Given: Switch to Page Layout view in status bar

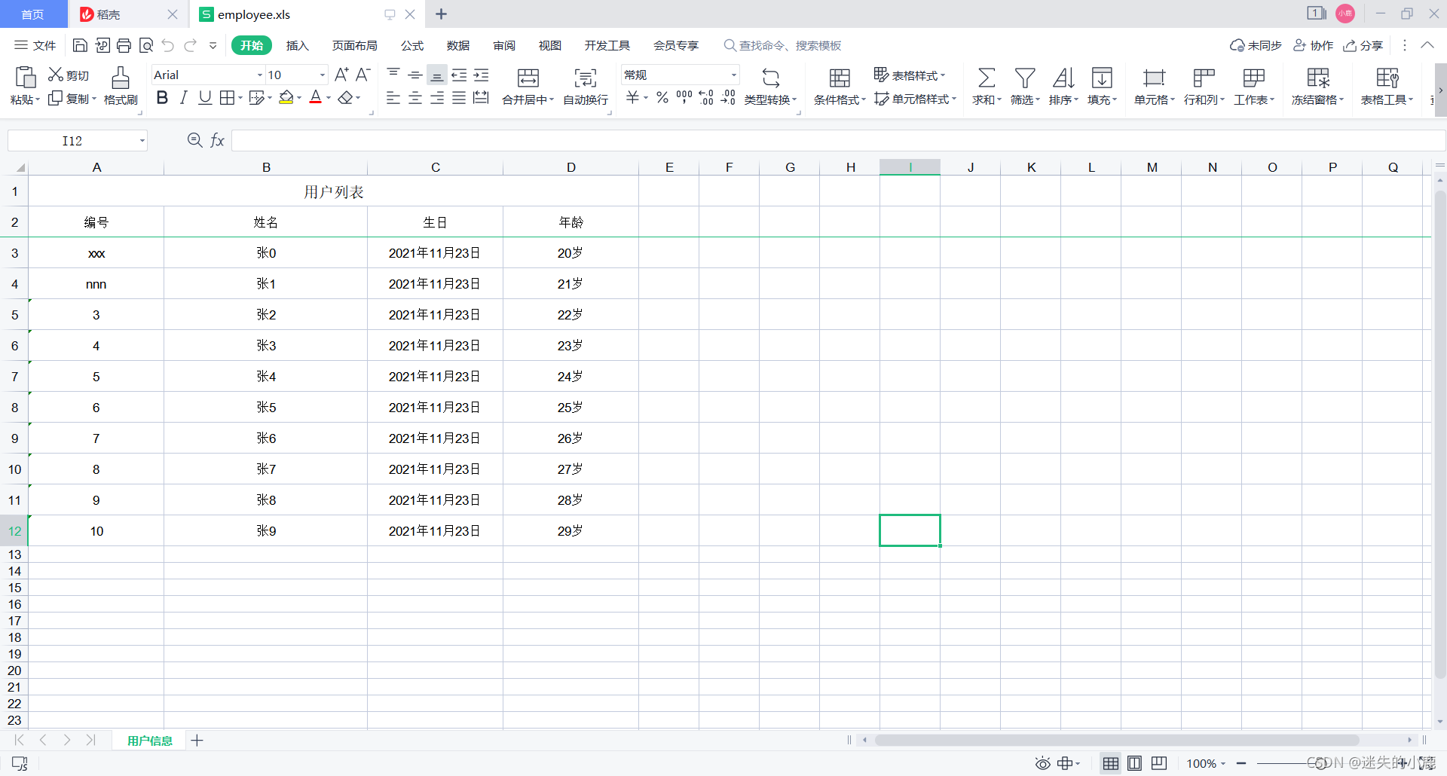Looking at the screenshot, I should [x=1134, y=763].
